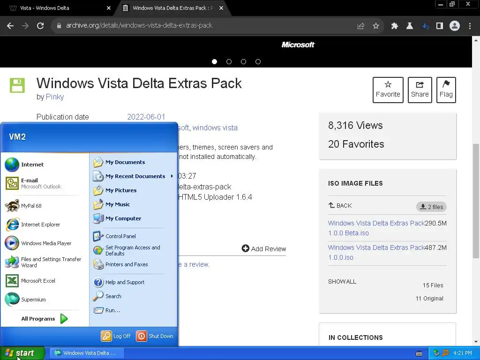480x360 pixels.
Task: Close the Vista - Windows Delta tab
Action: point(109,8)
